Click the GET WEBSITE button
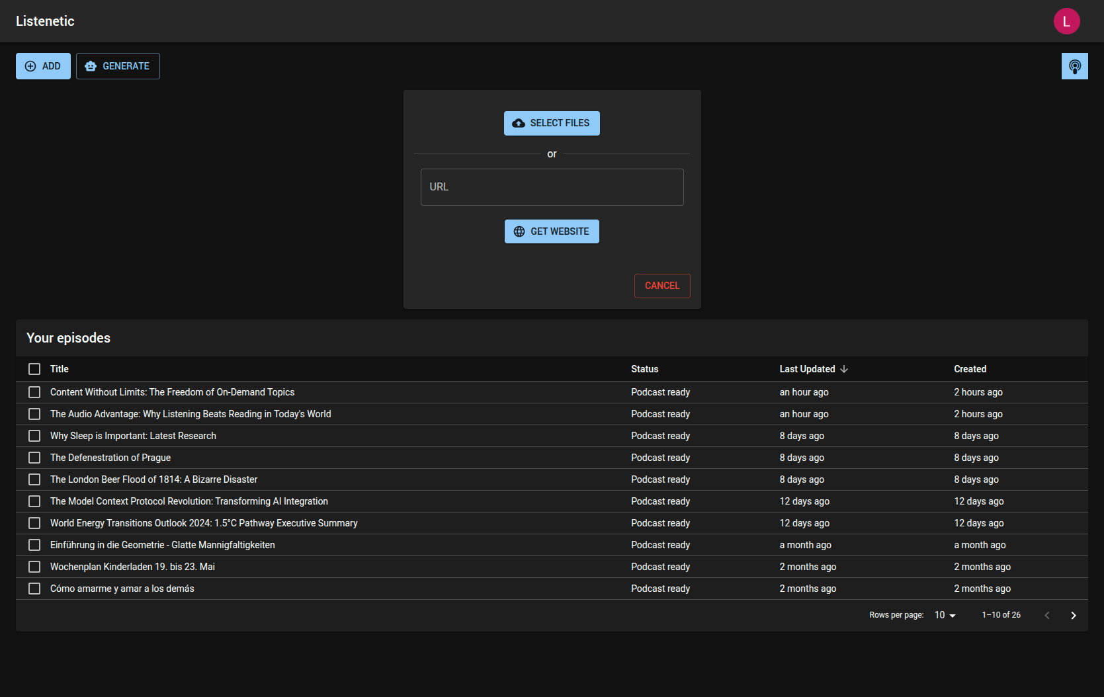This screenshot has width=1104, height=697. pos(552,231)
